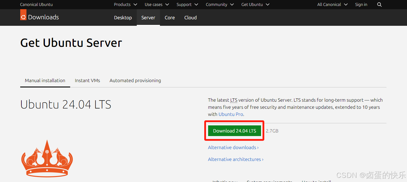Open the Support dropdown menu
The height and width of the screenshot is (182, 407).
[x=187, y=4]
